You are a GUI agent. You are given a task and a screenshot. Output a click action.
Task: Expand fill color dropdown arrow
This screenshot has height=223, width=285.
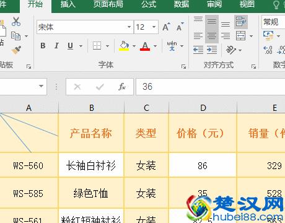tap(134, 46)
